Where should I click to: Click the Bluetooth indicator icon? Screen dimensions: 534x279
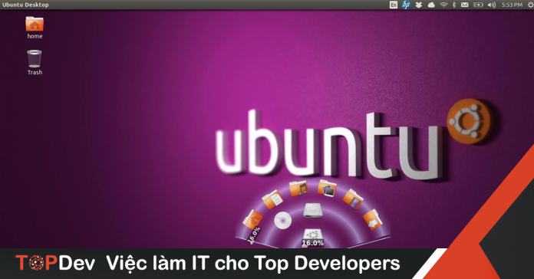[x=454, y=5]
